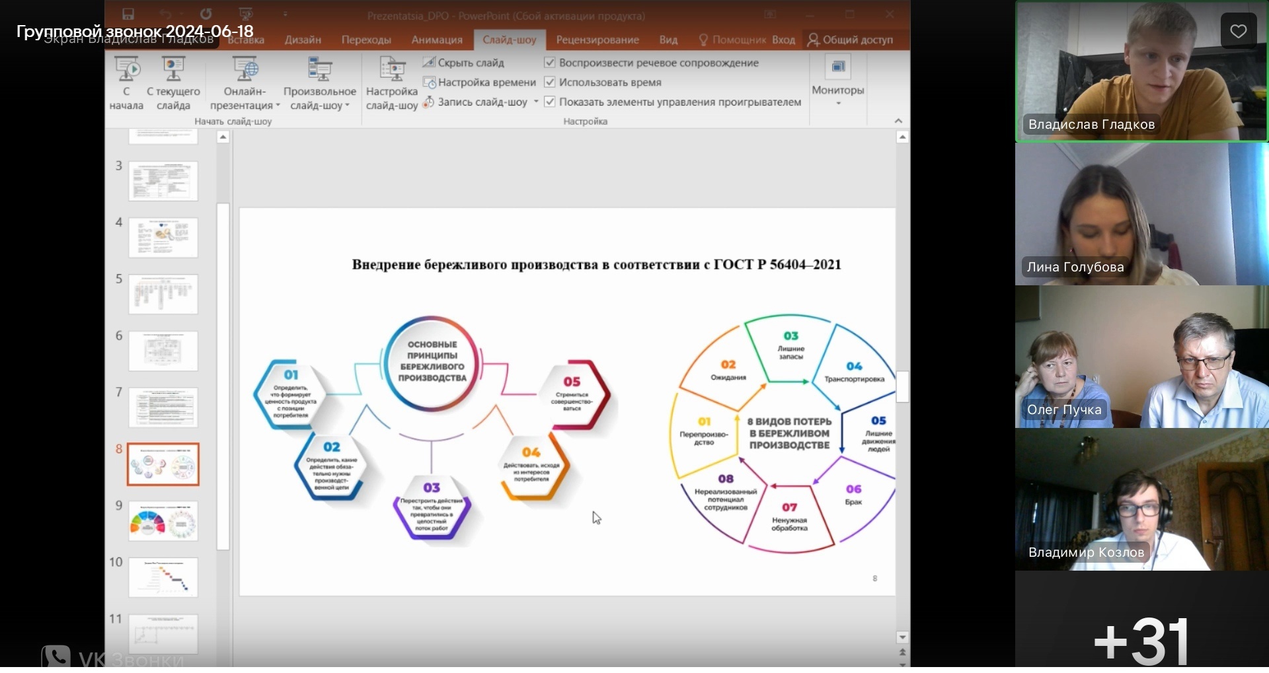Click the heart reaction icon
This screenshot has width=1269, height=673.
click(1239, 31)
